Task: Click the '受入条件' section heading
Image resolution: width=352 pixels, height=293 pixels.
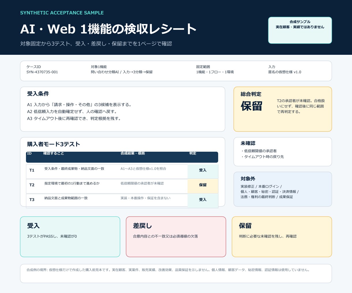Action: 38,94
